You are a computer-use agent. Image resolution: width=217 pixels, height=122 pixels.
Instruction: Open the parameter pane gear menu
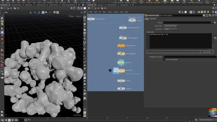click(x=204, y=15)
